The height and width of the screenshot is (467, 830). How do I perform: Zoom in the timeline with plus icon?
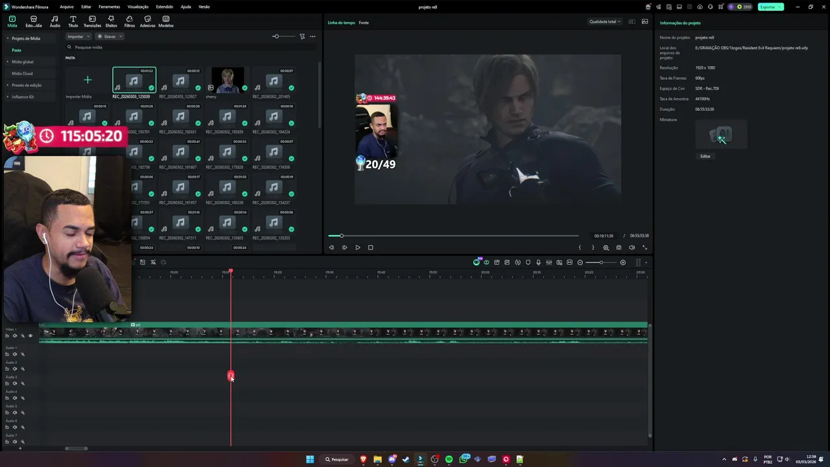pos(623,262)
